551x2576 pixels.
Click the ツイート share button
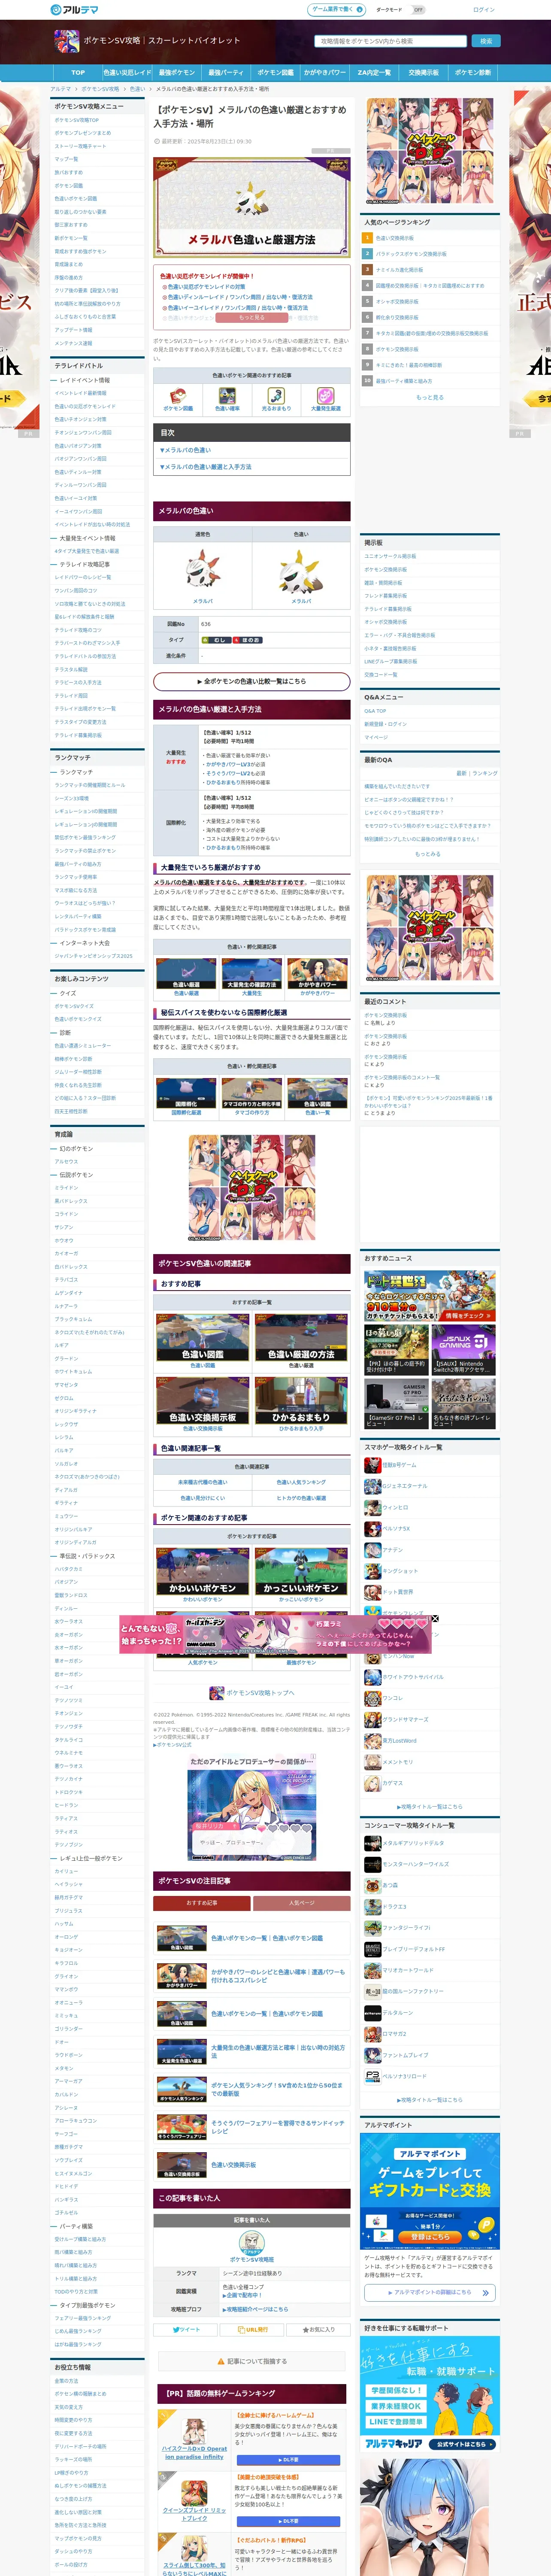[x=186, y=2329]
